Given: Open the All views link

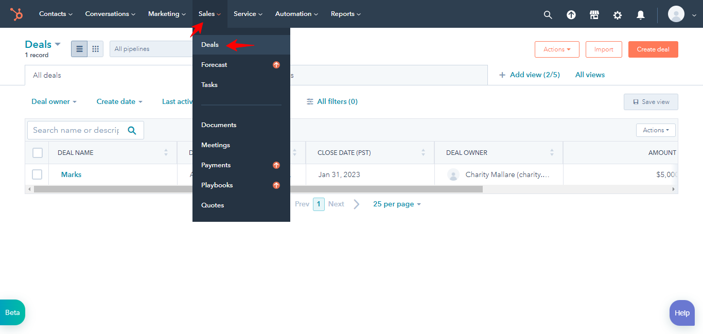Looking at the screenshot, I should coord(590,75).
